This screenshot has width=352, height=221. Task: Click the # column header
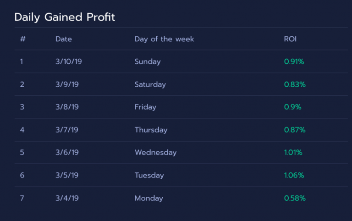22,39
